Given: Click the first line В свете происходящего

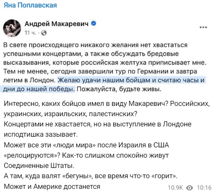Looking at the screenshot, I should click(x=95, y=45).
